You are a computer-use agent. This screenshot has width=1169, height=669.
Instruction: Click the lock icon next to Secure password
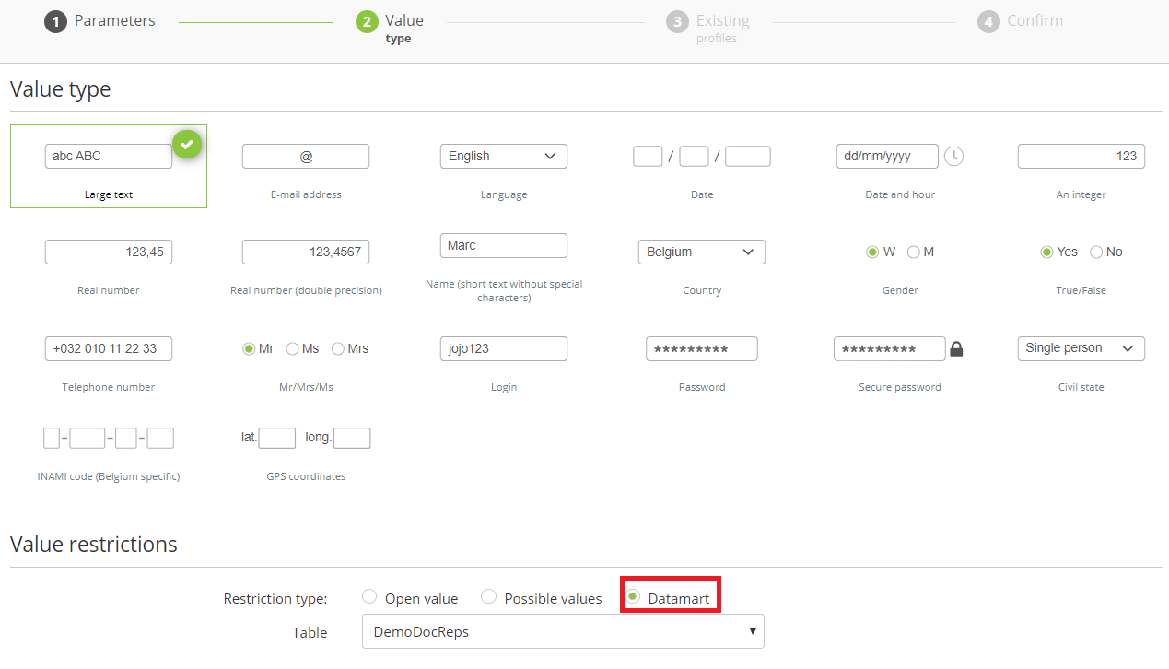click(x=956, y=349)
